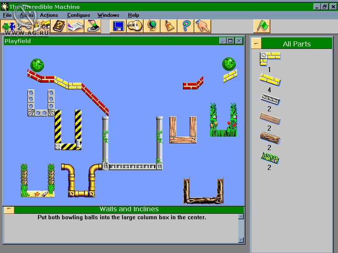Click the right green bowling ball
The width and height of the screenshot is (338, 253).
pos(229,64)
